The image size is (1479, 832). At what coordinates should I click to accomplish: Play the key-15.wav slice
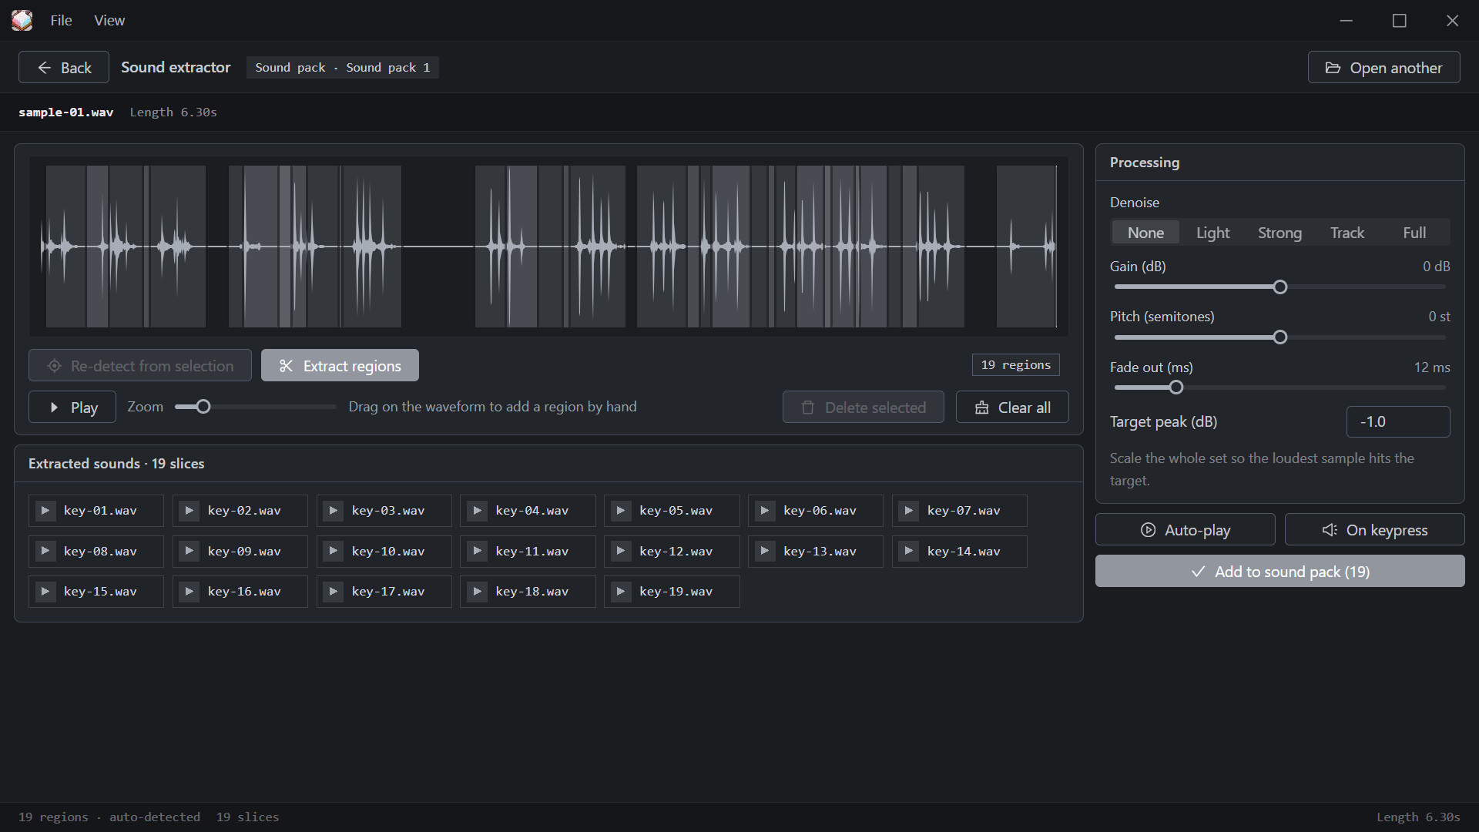[x=45, y=592]
